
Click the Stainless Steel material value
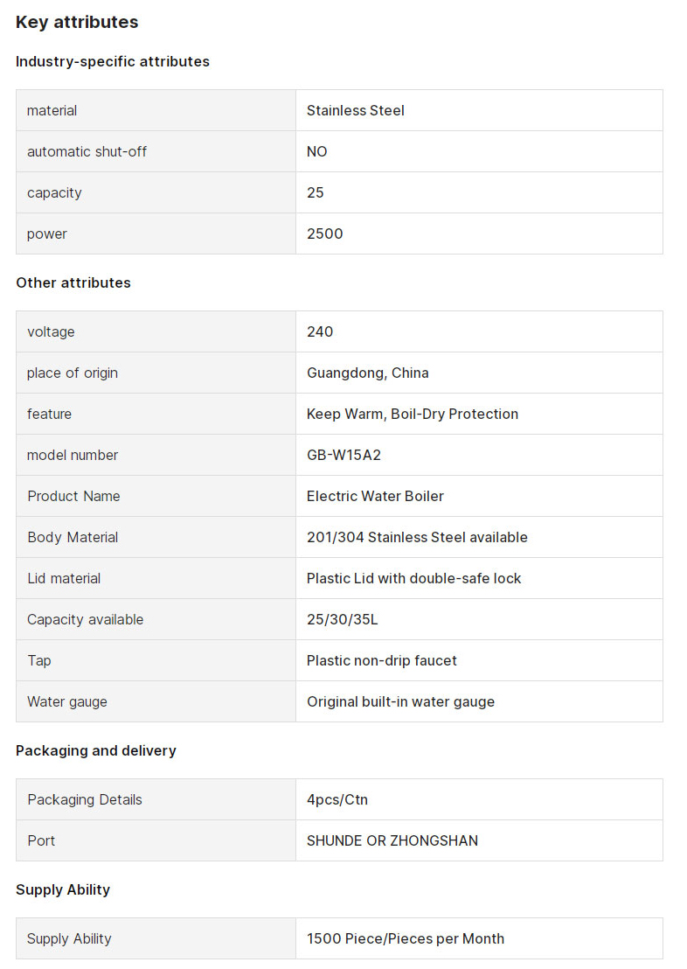355,110
